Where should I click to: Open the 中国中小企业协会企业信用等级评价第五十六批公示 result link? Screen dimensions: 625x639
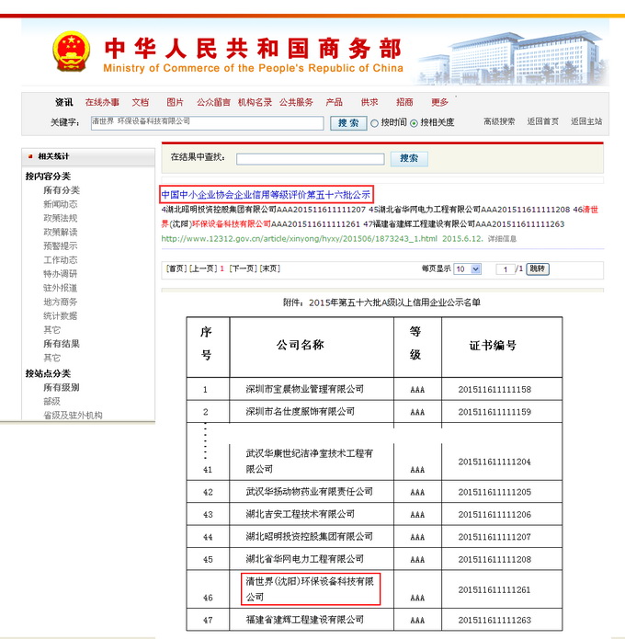266,195
